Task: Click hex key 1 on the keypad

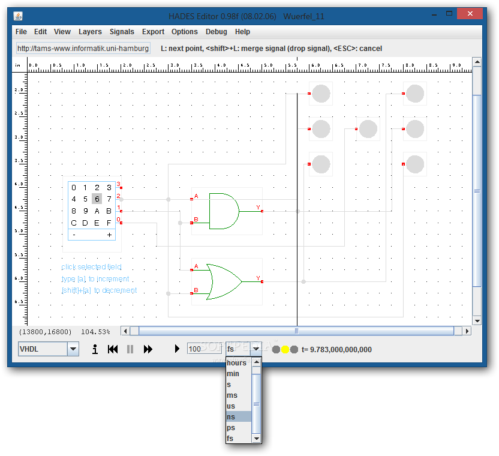Action: (85, 188)
